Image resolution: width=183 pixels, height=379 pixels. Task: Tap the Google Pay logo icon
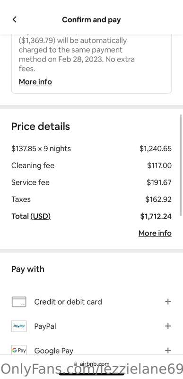(x=19, y=350)
